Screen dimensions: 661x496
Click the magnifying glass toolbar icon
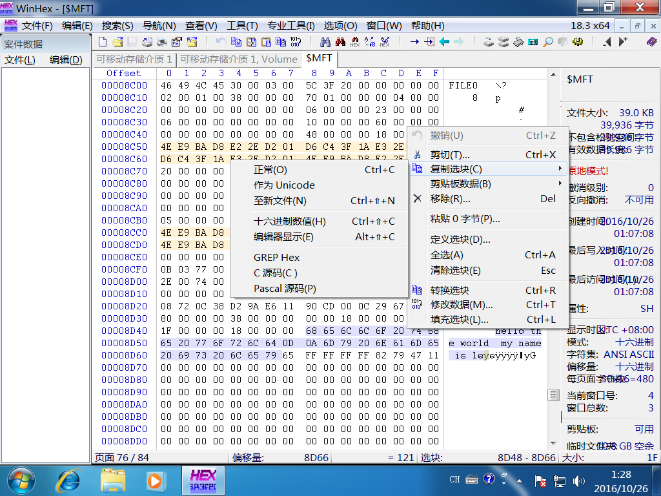click(547, 41)
